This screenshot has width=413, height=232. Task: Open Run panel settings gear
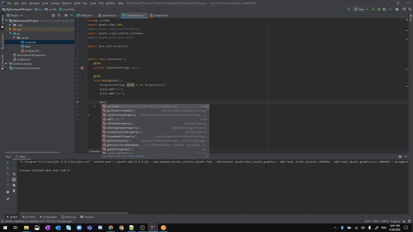click(x=400, y=157)
